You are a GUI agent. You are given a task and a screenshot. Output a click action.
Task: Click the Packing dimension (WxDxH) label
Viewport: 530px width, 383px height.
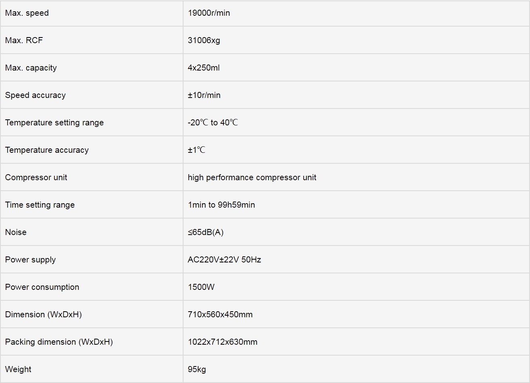click(59, 342)
